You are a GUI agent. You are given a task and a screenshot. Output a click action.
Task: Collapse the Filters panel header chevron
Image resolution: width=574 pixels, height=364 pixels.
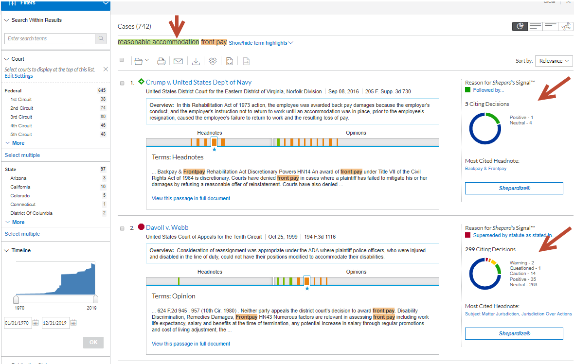pyautogui.click(x=106, y=3)
